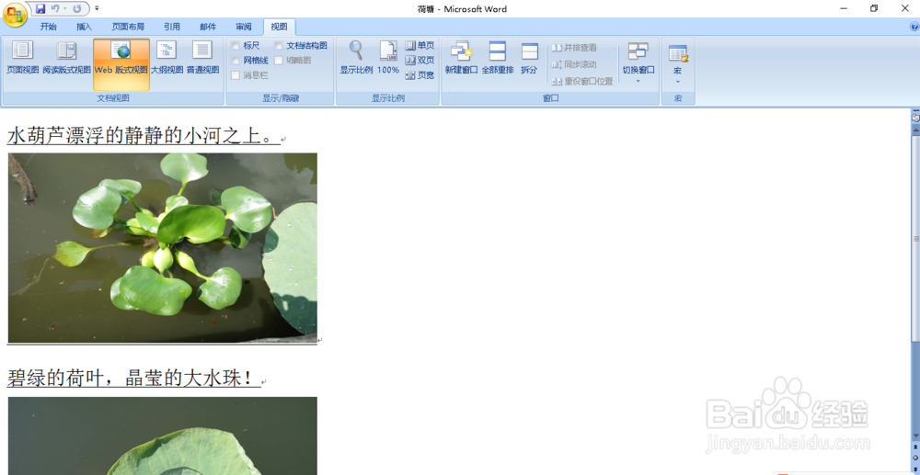Click 重设窗口位置

coord(582,82)
